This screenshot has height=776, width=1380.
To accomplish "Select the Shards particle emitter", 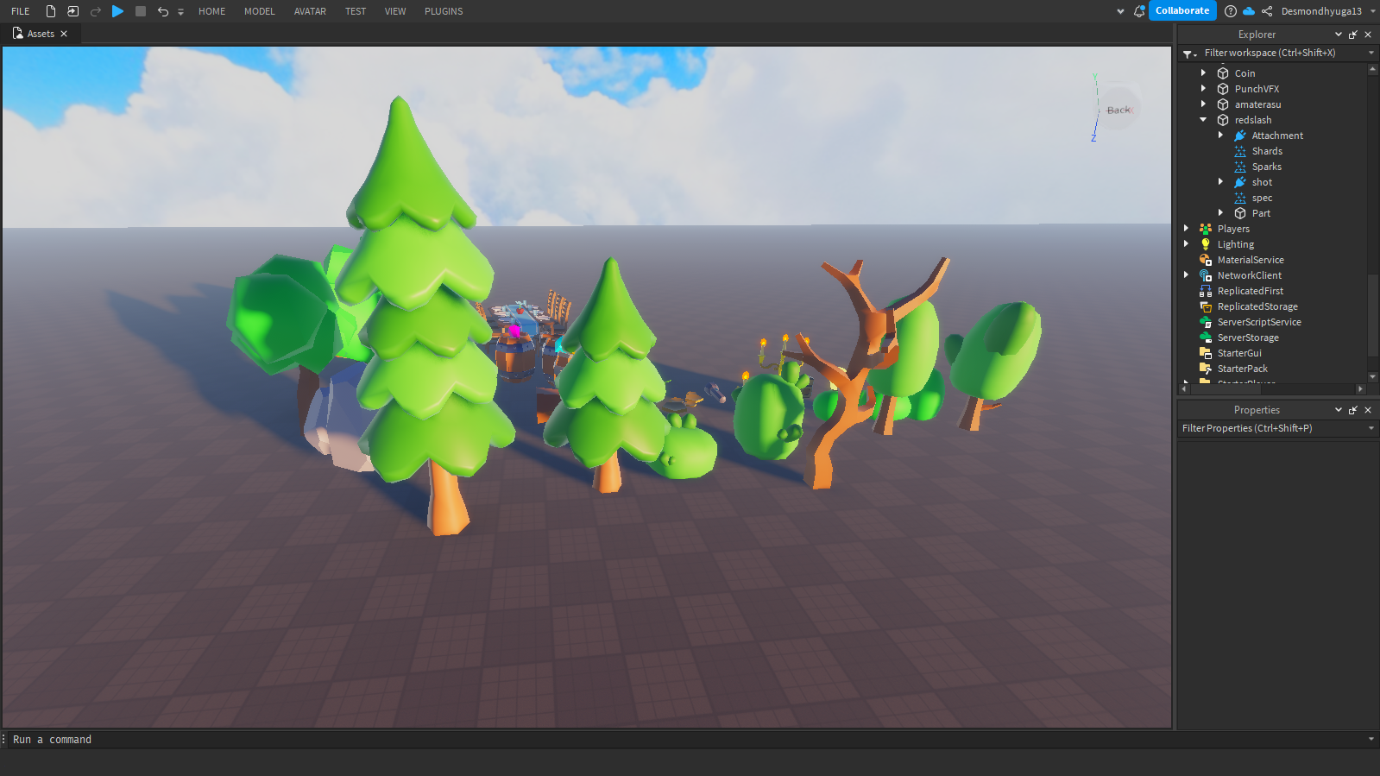I will tap(1267, 151).
